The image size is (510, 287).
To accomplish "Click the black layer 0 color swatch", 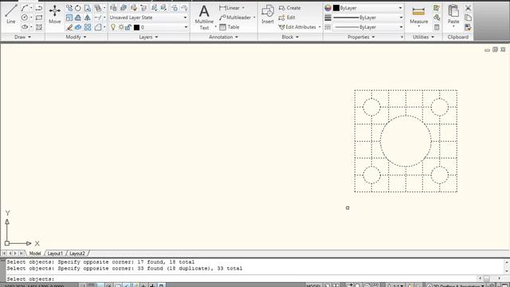I will click(136, 27).
